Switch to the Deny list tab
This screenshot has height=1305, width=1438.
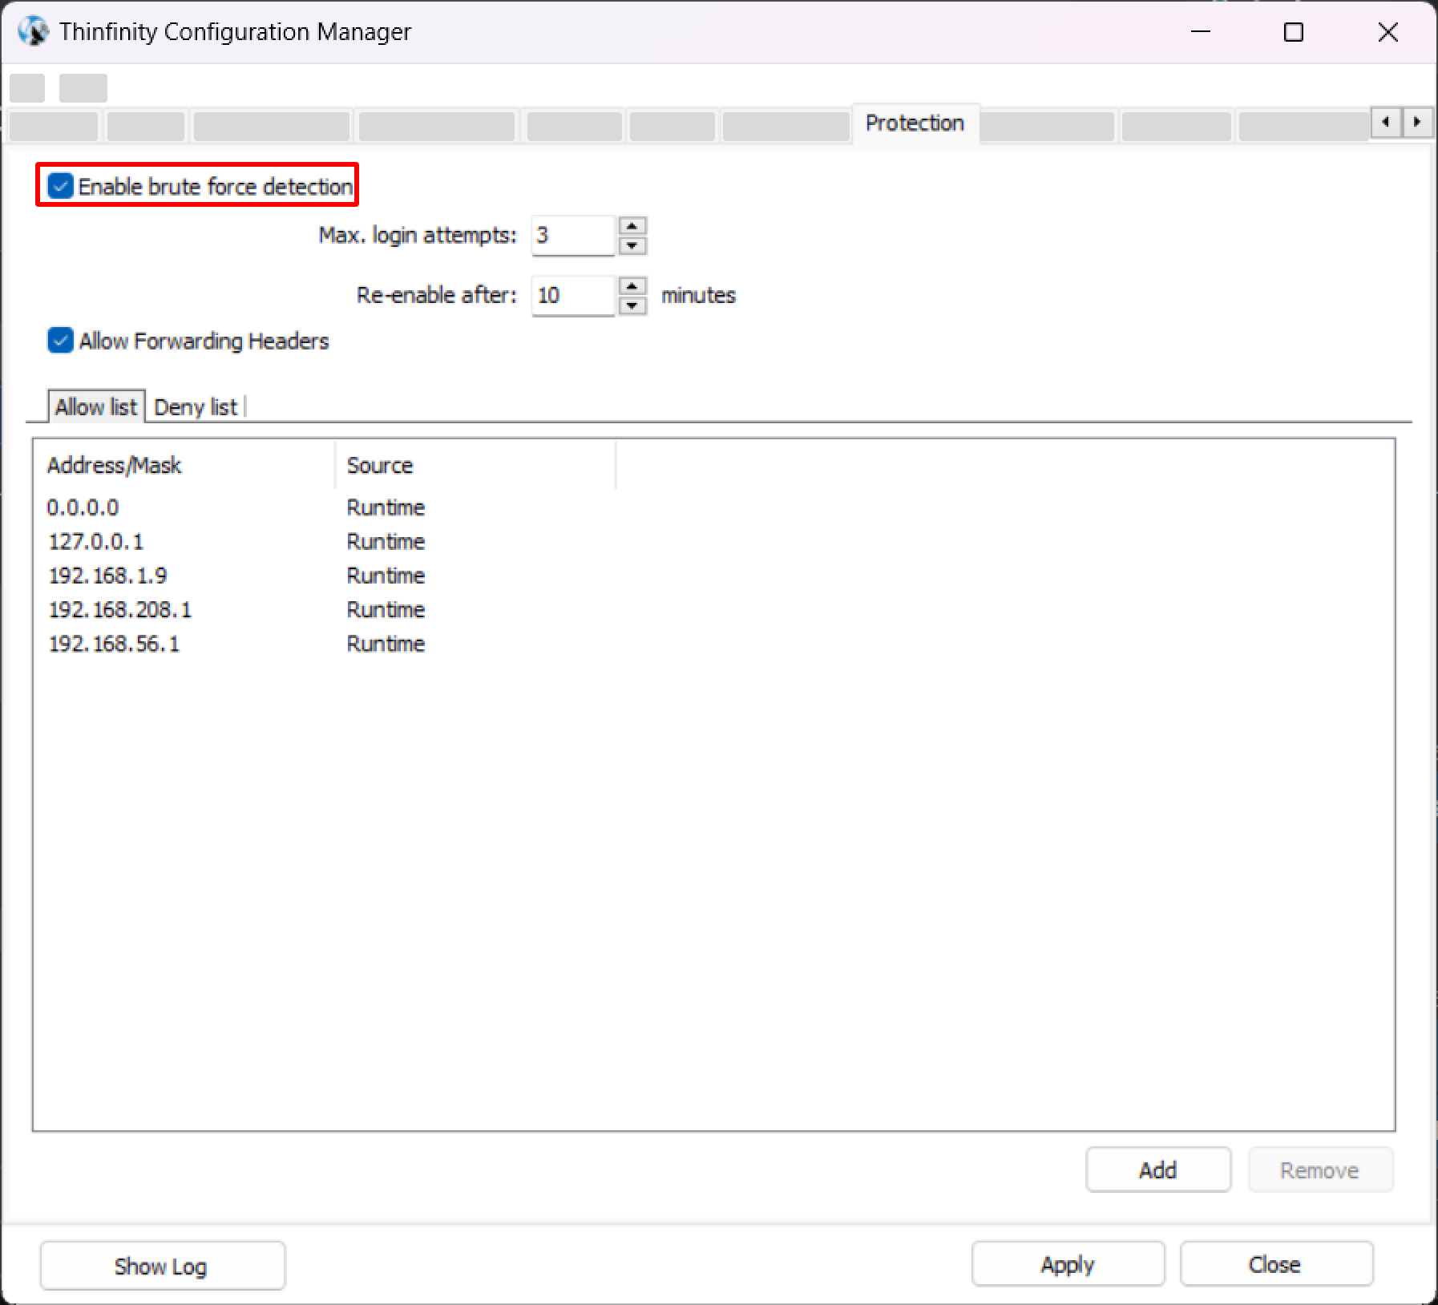coord(196,408)
